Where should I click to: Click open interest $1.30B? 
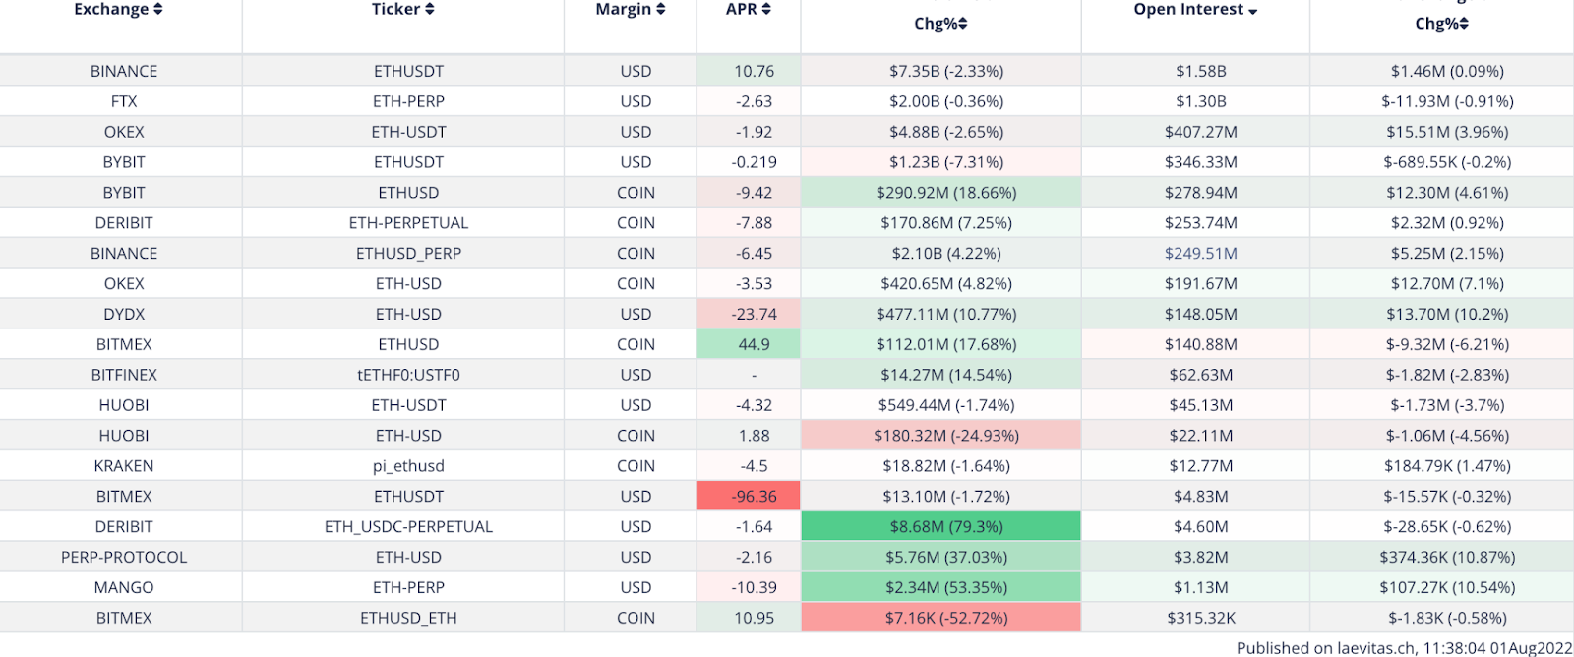click(x=1195, y=101)
